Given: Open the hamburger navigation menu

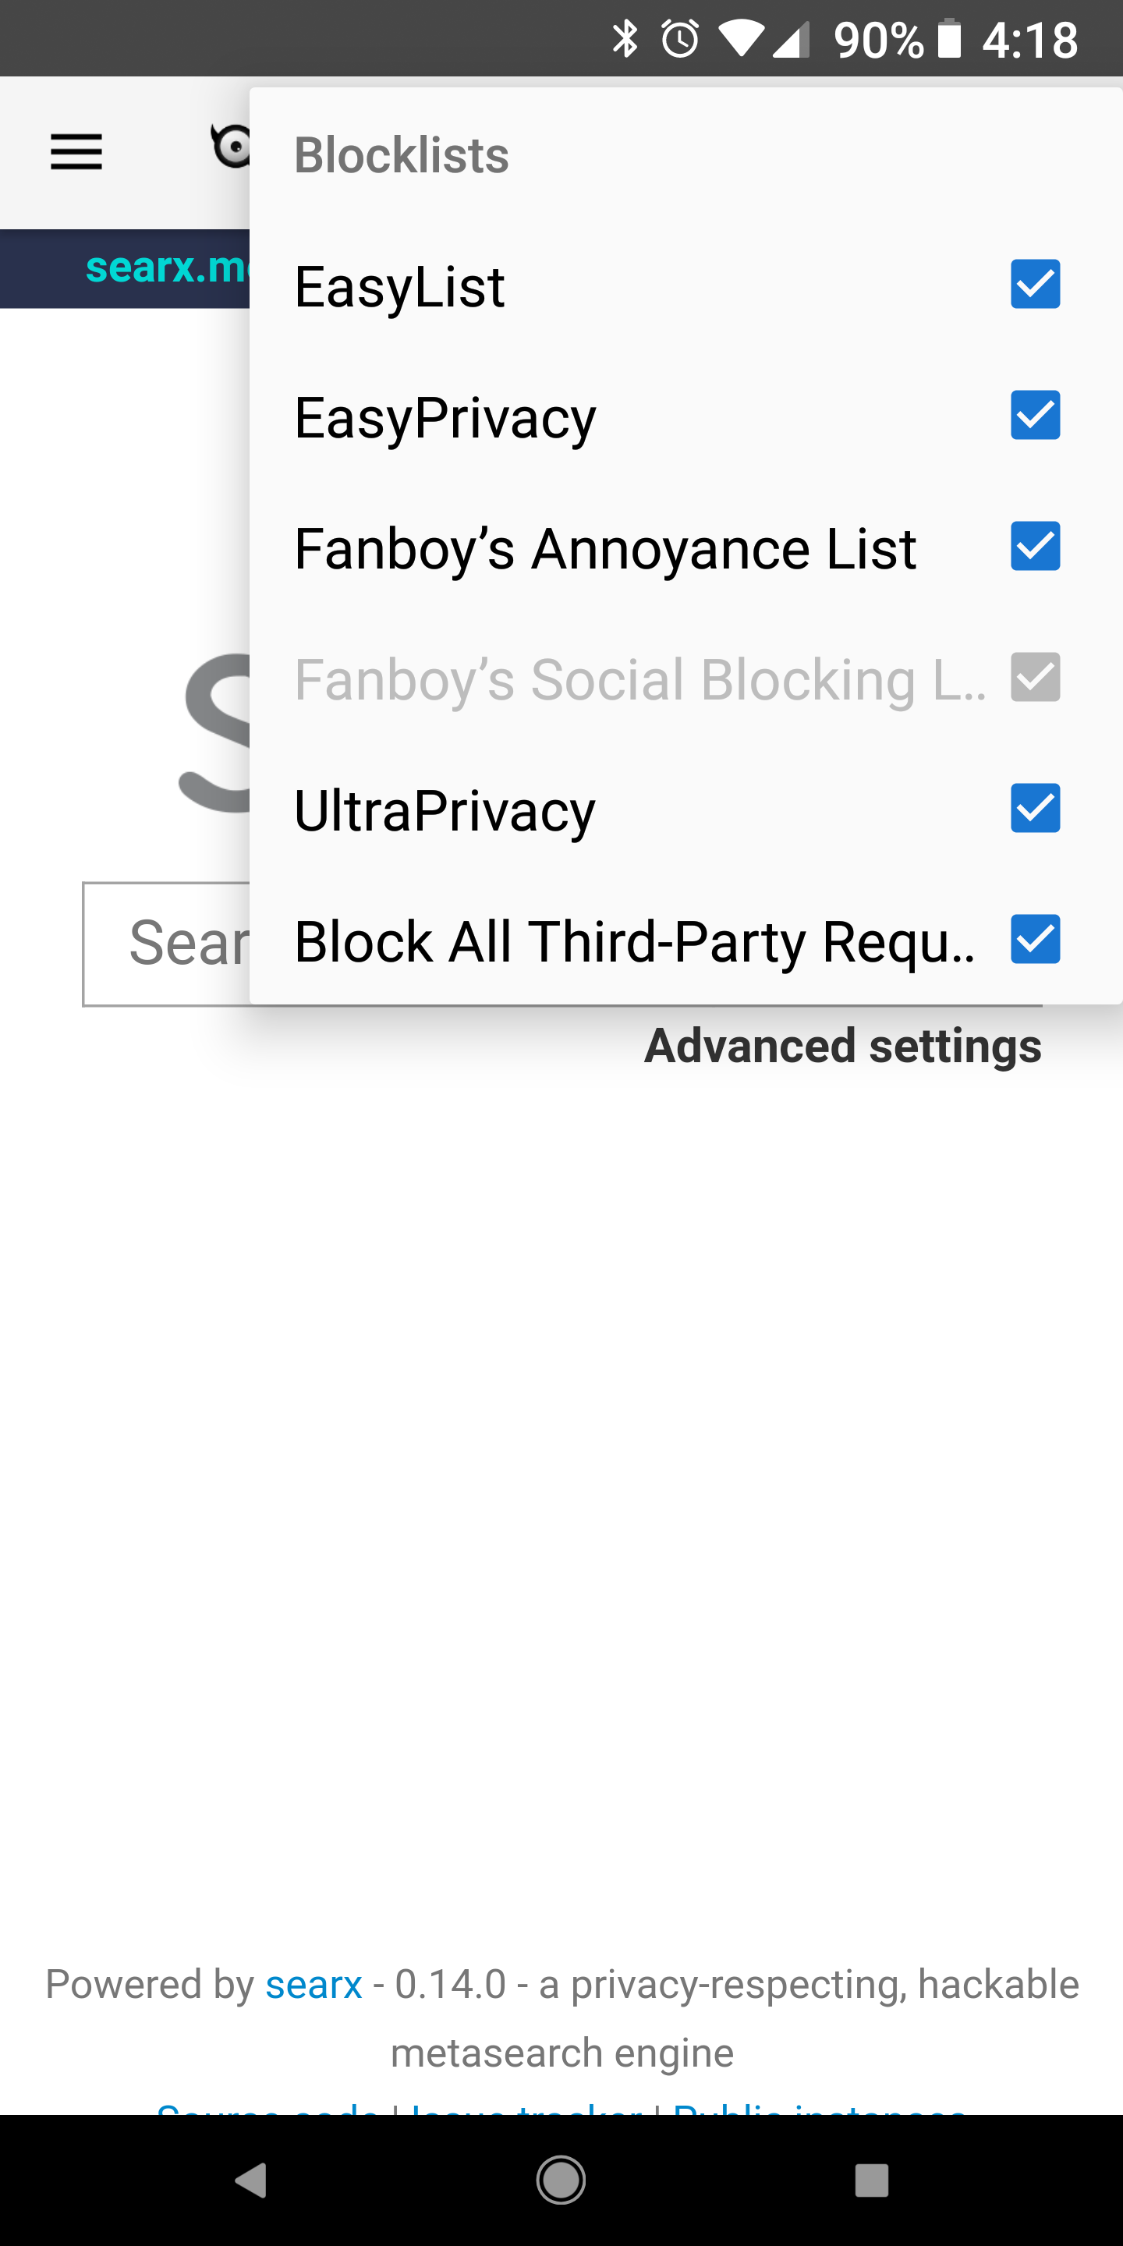Looking at the screenshot, I should coord(76,152).
